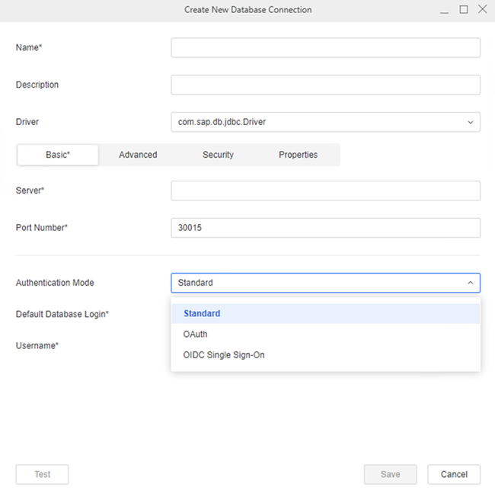
Task: Maximize the dialog window
Action: click(464, 10)
